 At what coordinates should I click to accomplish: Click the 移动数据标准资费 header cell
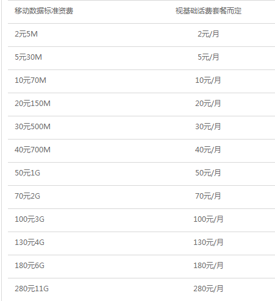(x=44, y=11)
